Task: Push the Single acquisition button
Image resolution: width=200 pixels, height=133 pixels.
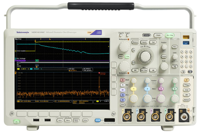Action: click(158, 35)
